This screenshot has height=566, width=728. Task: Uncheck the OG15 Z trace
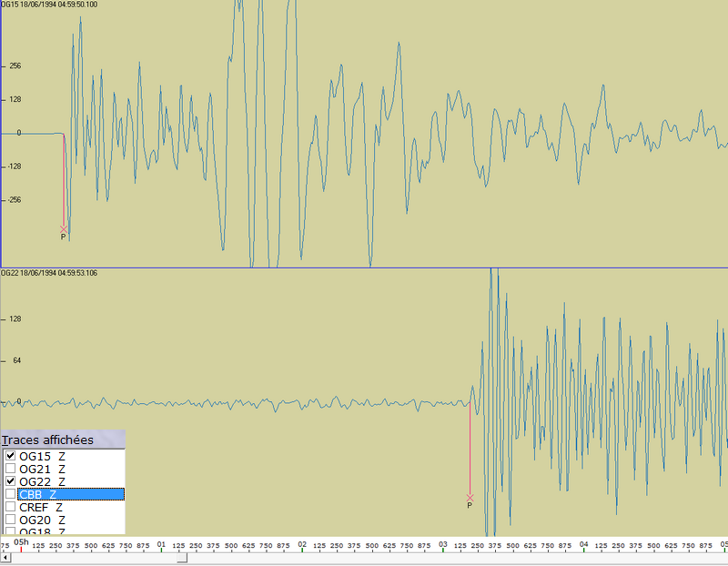(x=9, y=454)
